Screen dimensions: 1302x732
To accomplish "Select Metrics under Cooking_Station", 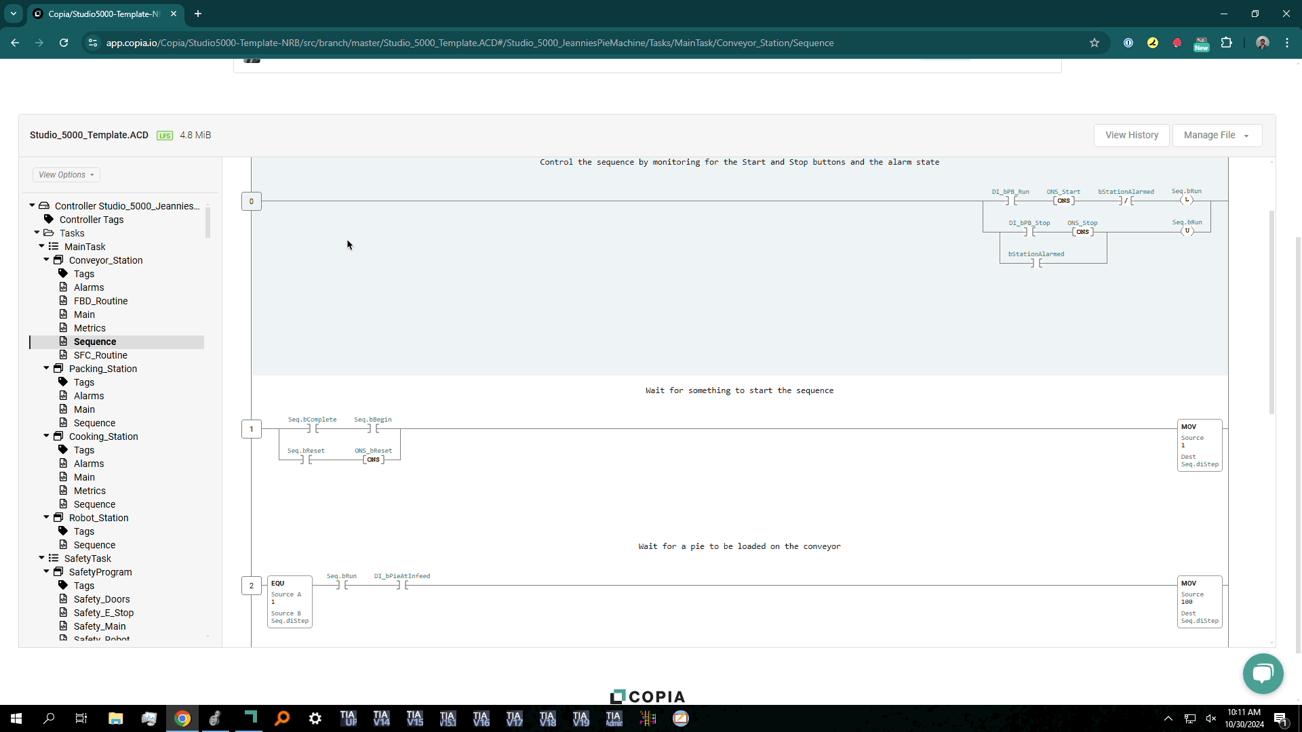I will point(90,491).
